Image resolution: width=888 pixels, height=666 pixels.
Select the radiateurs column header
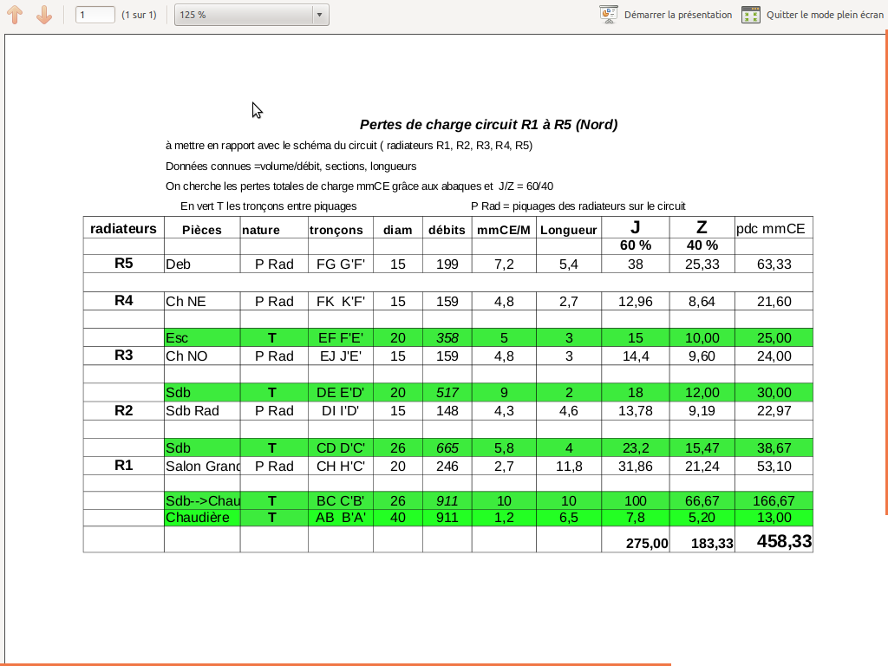click(123, 228)
